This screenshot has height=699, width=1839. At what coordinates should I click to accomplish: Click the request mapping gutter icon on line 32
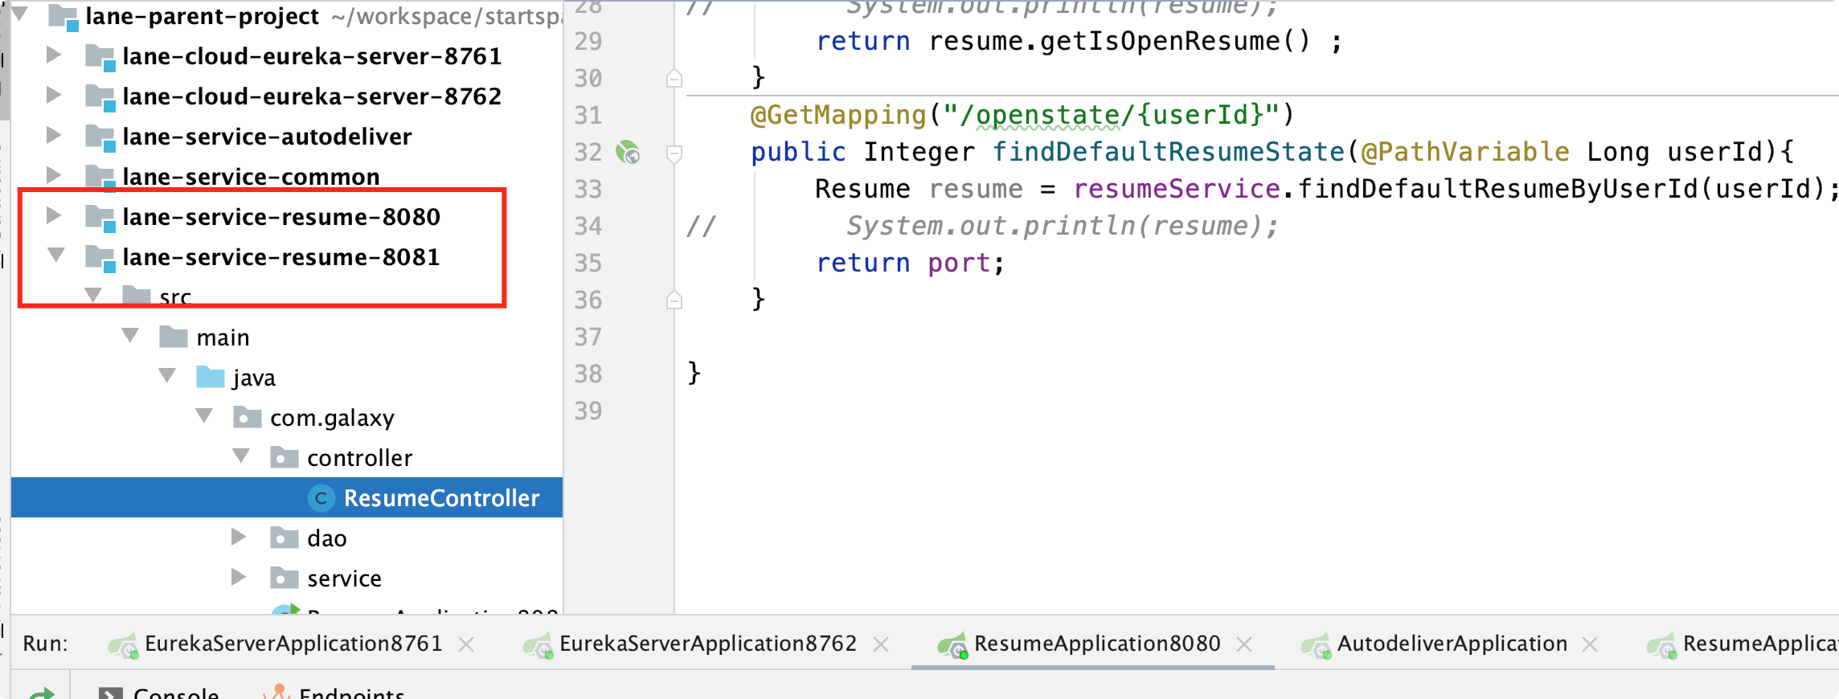628,152
